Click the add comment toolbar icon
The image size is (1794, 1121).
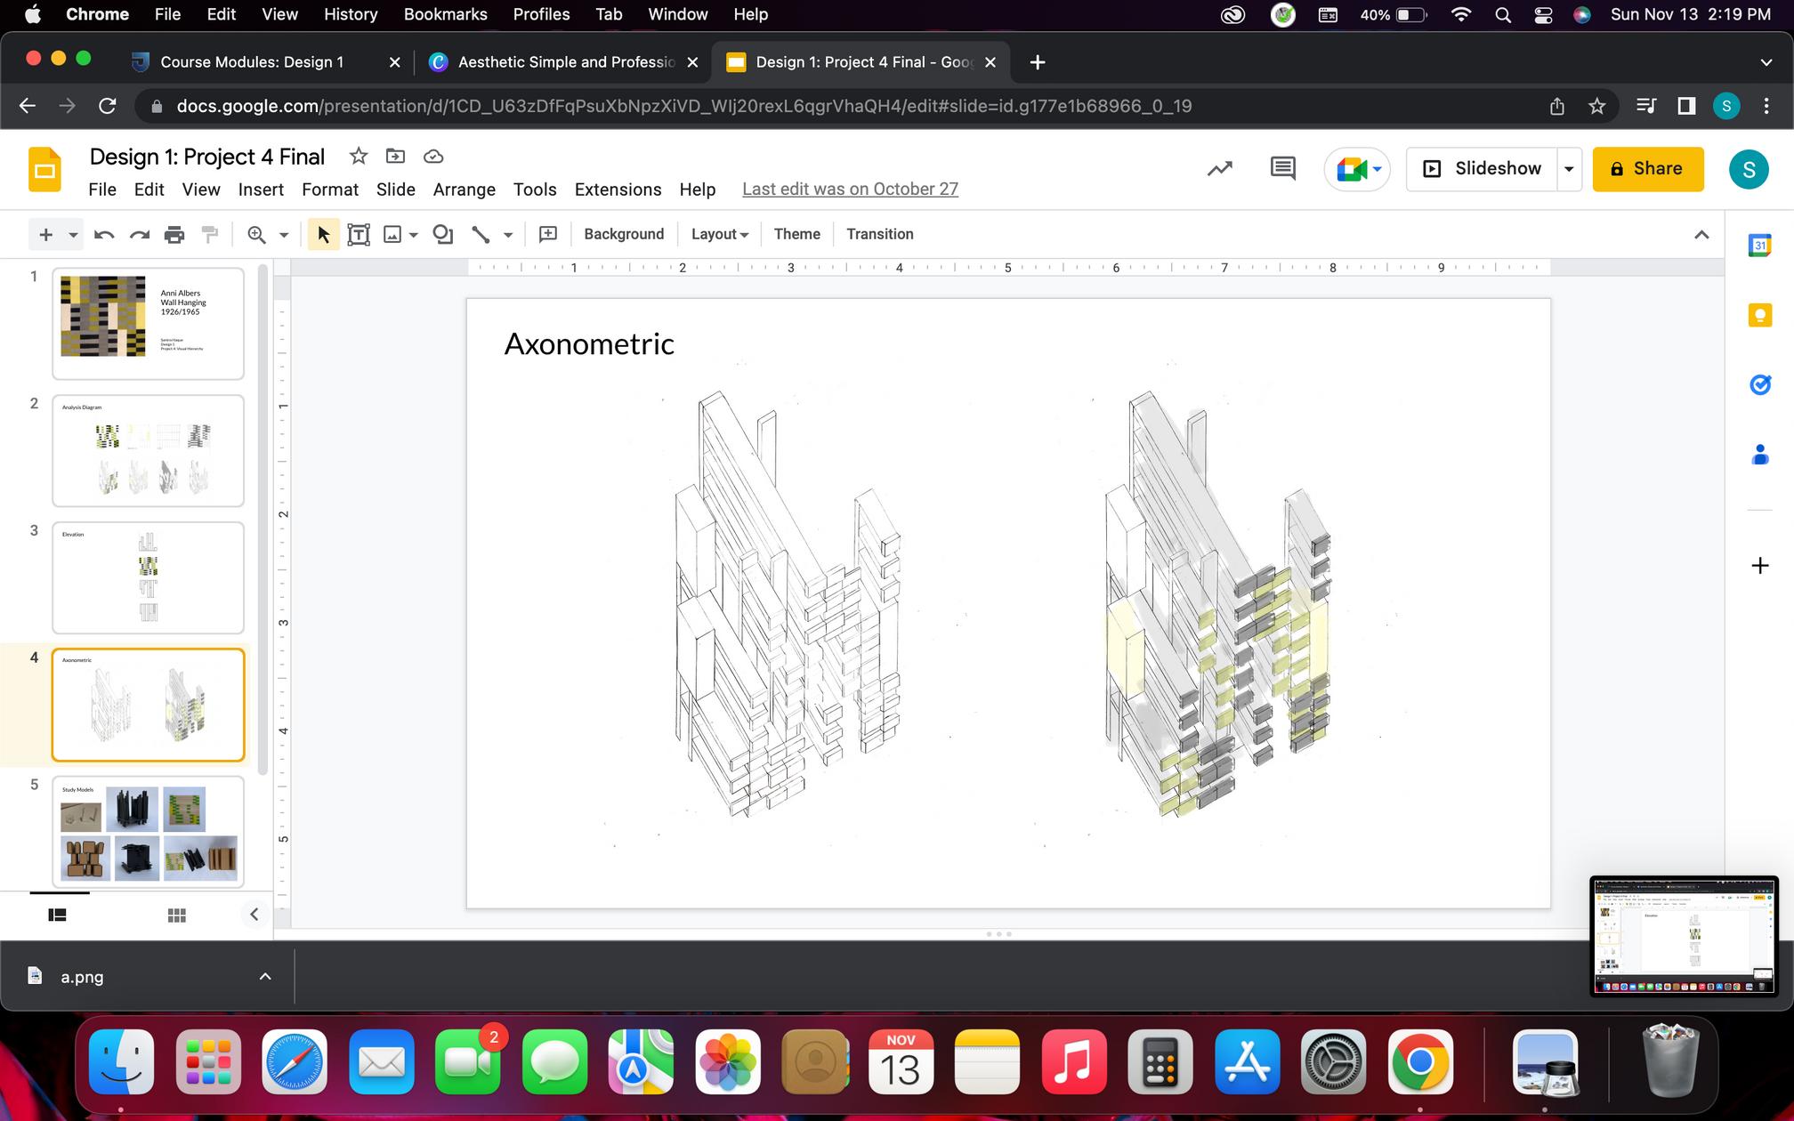(x=548, y=234)
